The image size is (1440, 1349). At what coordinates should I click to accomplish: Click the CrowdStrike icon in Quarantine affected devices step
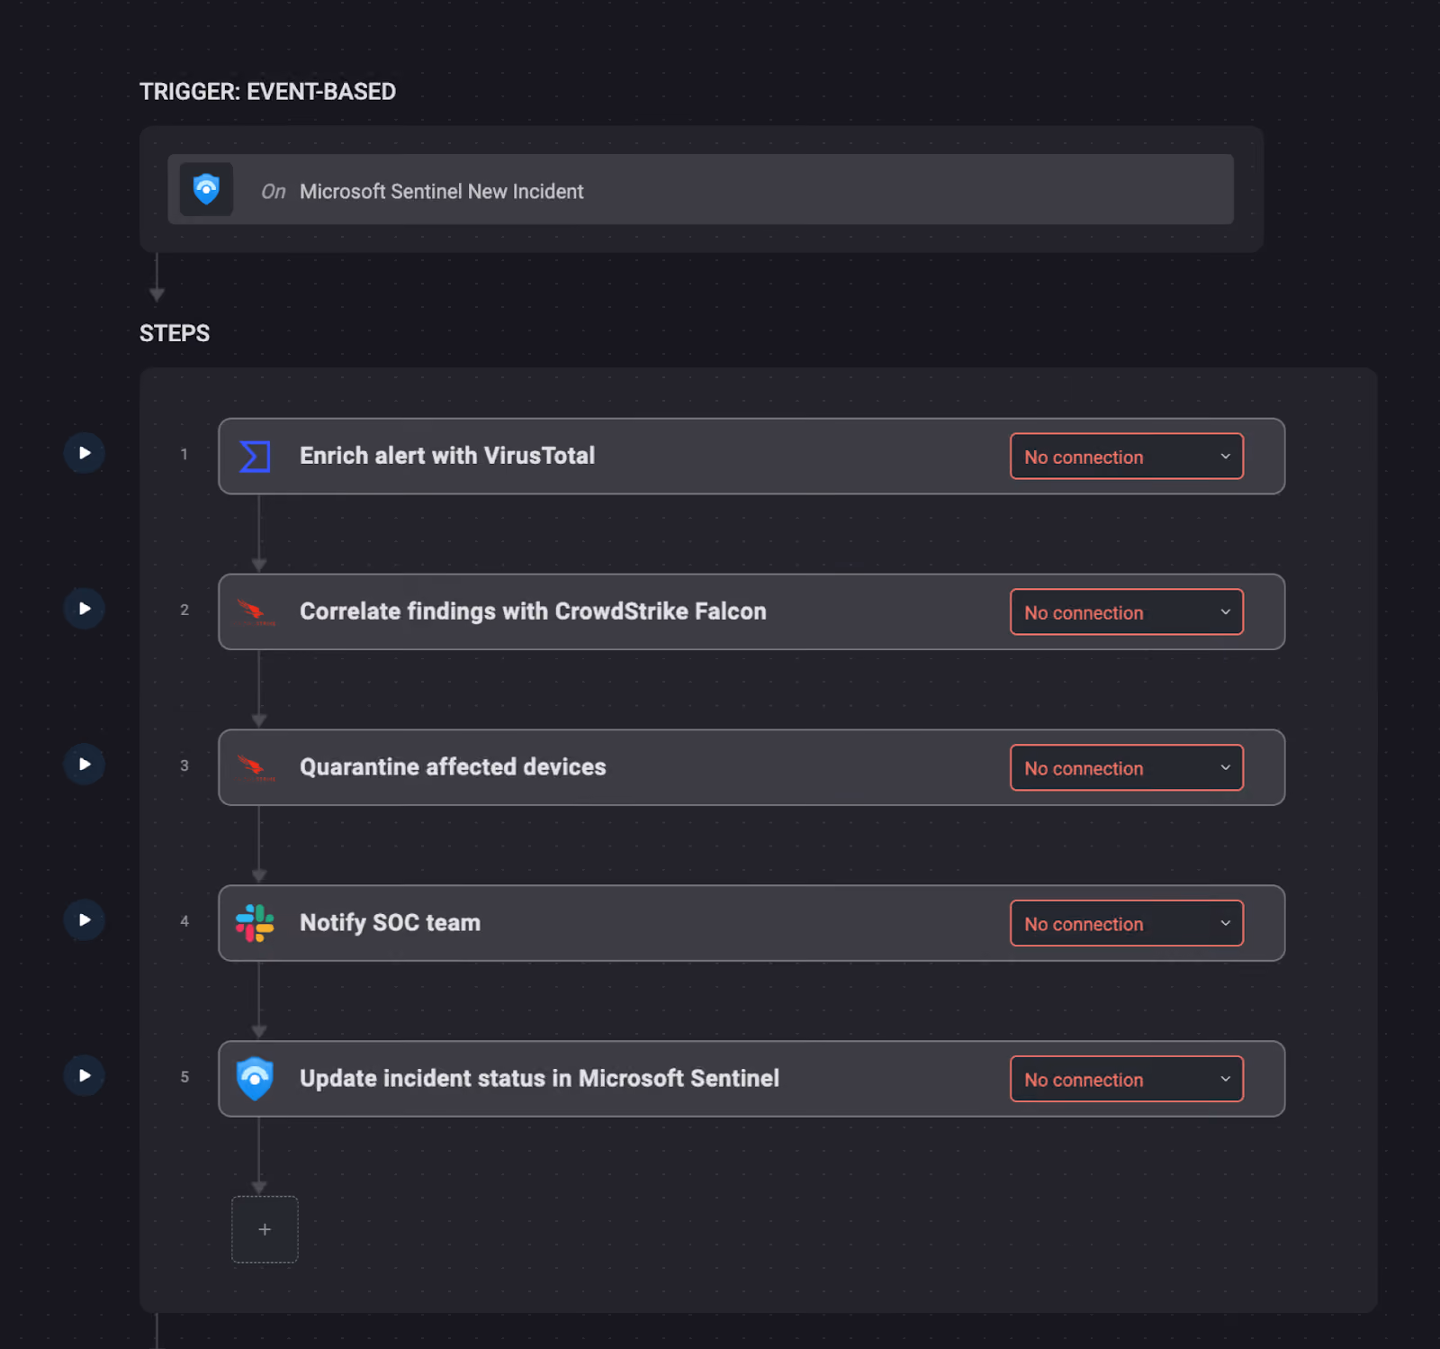click(x=256, y=768)
